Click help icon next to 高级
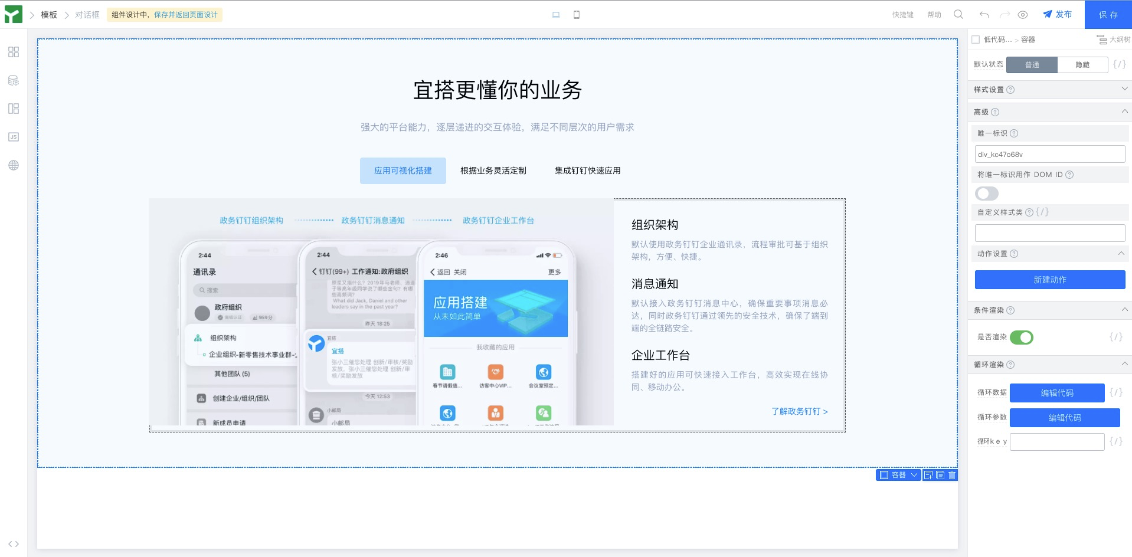 coord(995,112)
